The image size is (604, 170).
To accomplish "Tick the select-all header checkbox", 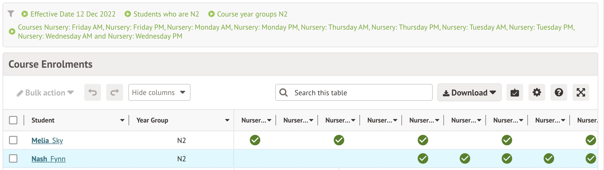I will click(x=13, y=120).
